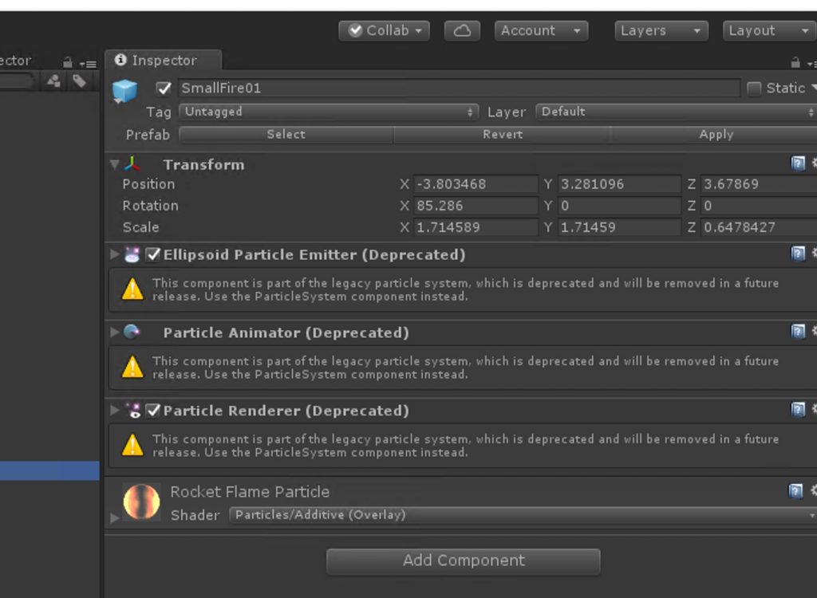The width and height of the screenshot is (817, 598).
Task: Enable the Static checkbox
Action: click(x=754, y=89)
